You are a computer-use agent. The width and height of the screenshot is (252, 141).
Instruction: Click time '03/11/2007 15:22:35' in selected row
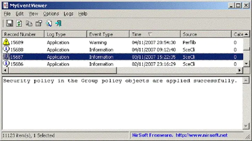pos(154,57)
